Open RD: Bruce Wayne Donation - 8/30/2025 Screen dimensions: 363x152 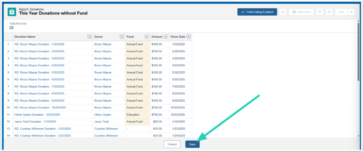(x=39, y=93)
